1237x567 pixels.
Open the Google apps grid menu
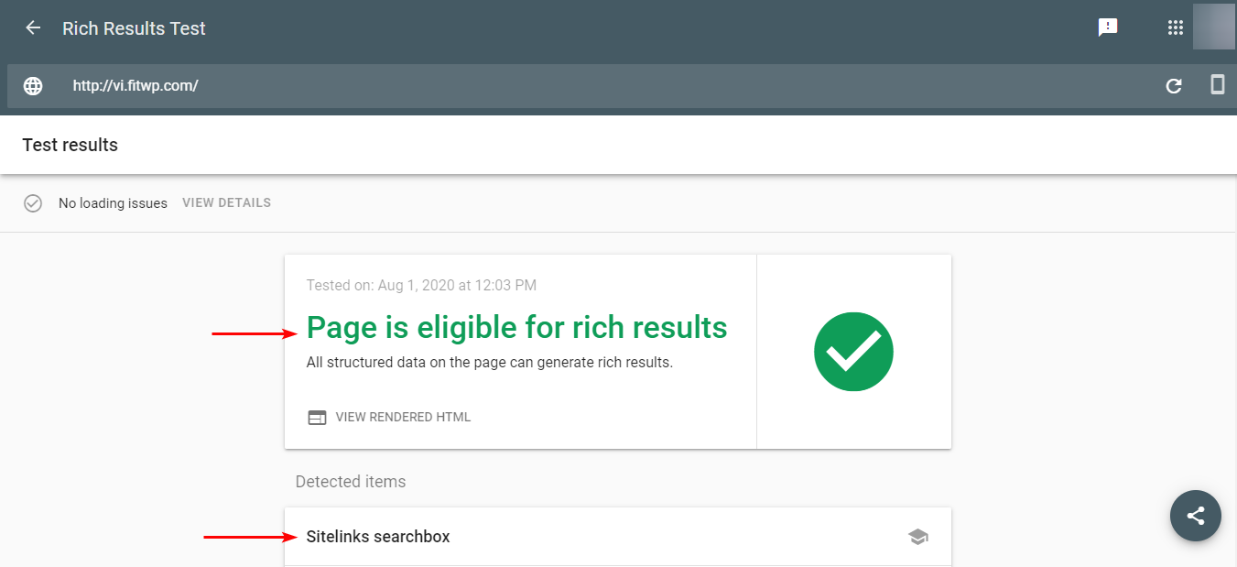tap(1176, 27)
